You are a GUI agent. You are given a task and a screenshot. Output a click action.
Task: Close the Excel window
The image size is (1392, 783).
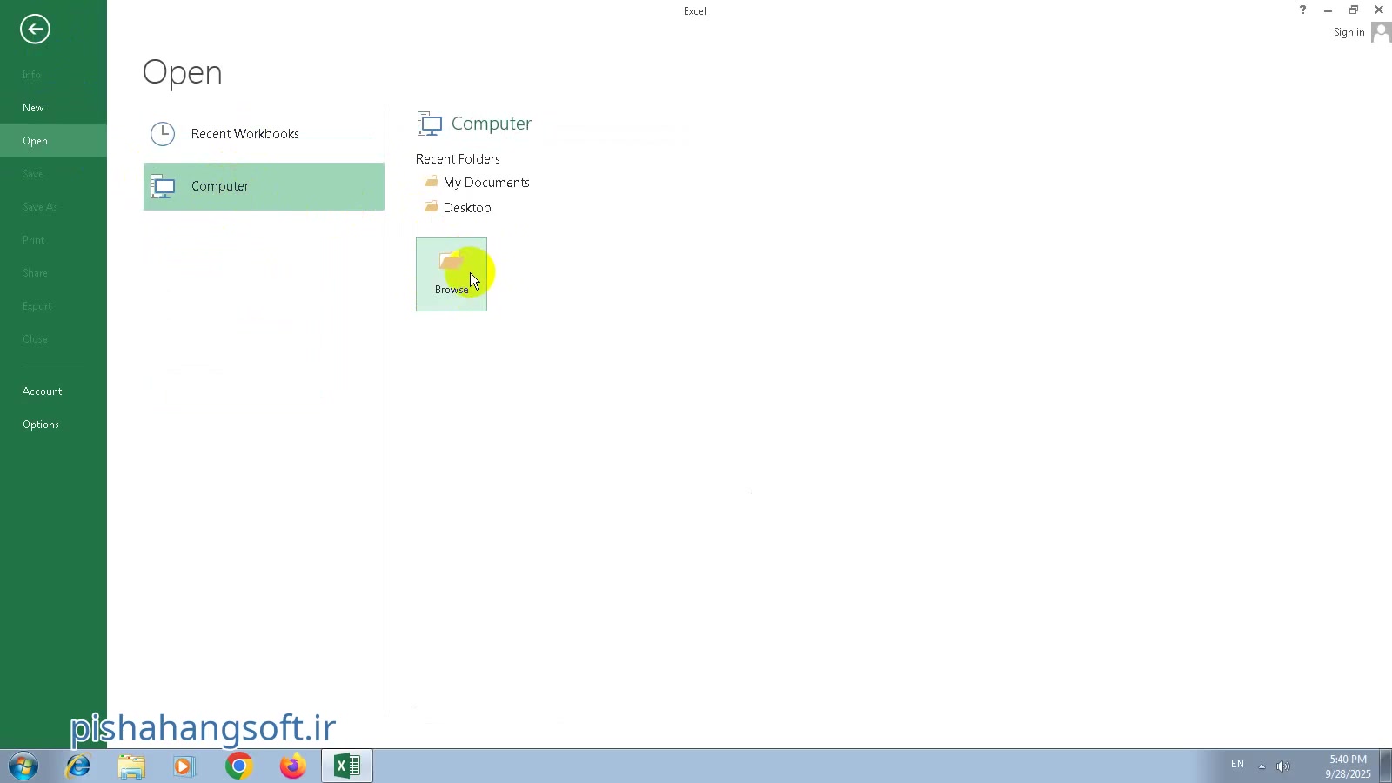click(x=1379, y=10)
